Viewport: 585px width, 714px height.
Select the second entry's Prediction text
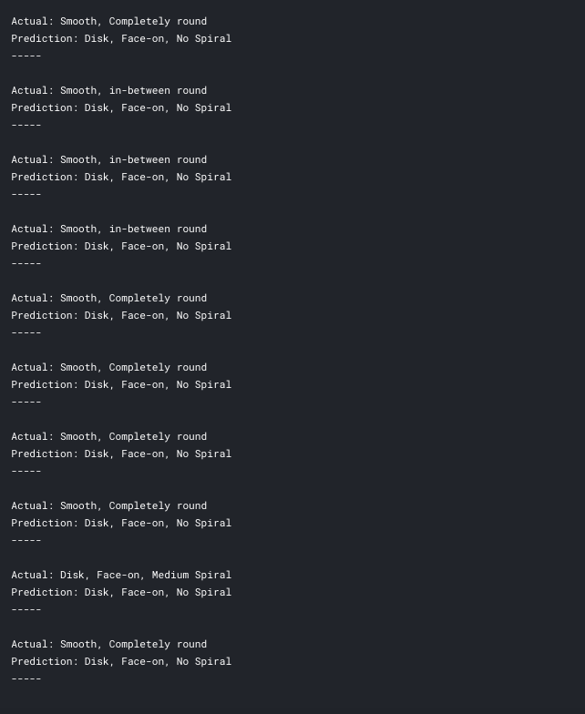(x=121, y=107)
